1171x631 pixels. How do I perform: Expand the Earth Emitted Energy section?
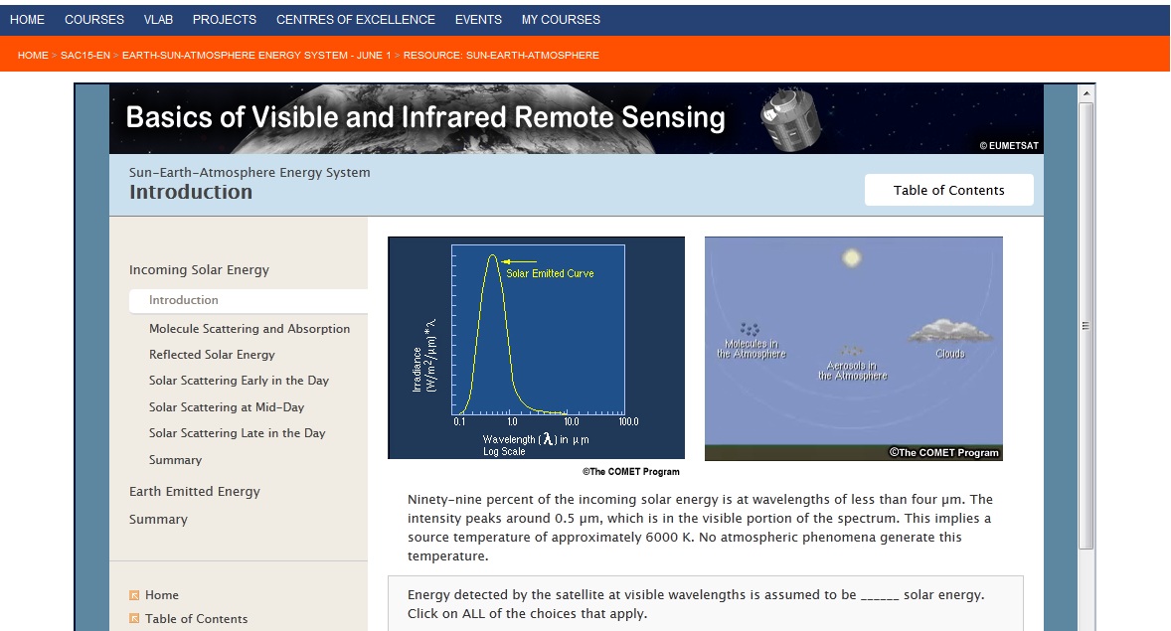[x=195, y=491]
